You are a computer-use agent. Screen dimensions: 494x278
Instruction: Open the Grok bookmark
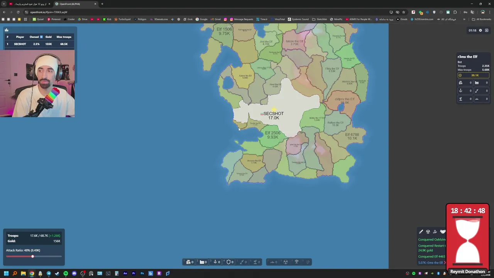[188, 19]
